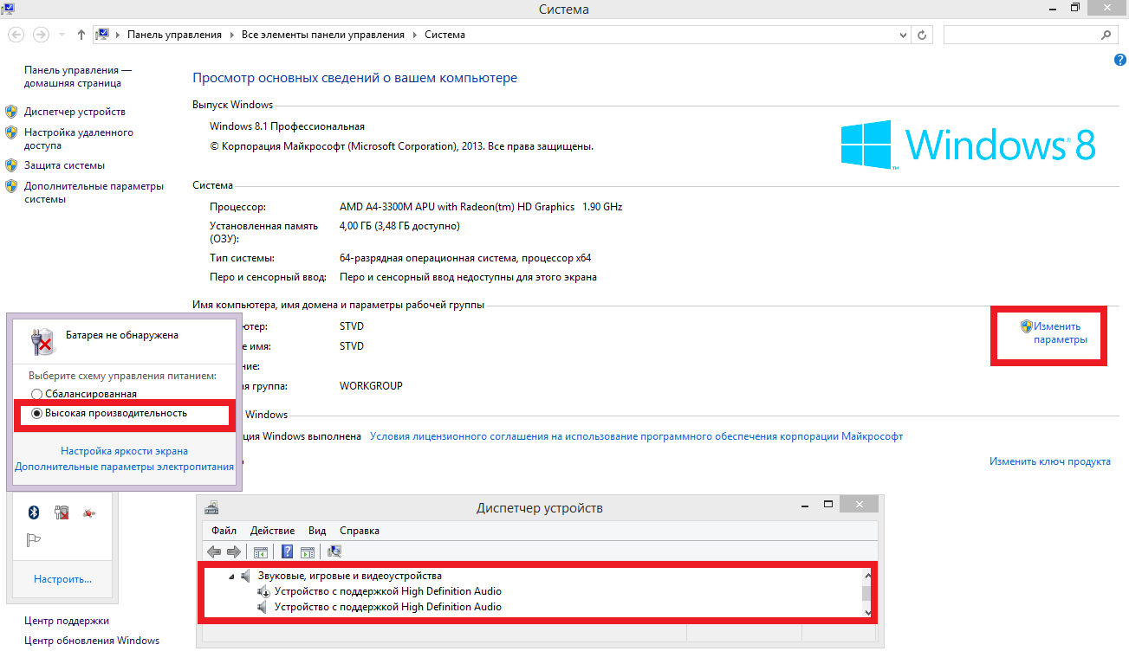This screenshot has width=1129, height=664.
Task: Open Панель управления — домашняя страница link
Action: pos(78,76)
